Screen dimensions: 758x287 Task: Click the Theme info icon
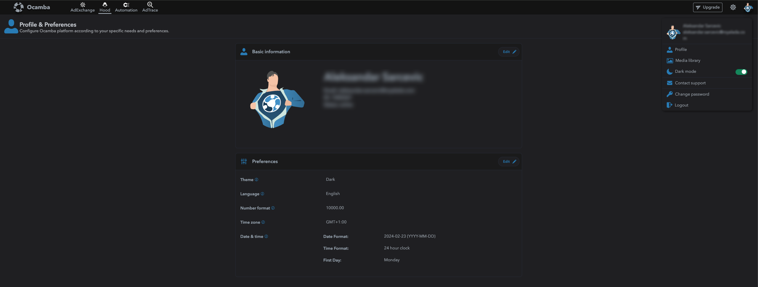(x=257, y=180)
